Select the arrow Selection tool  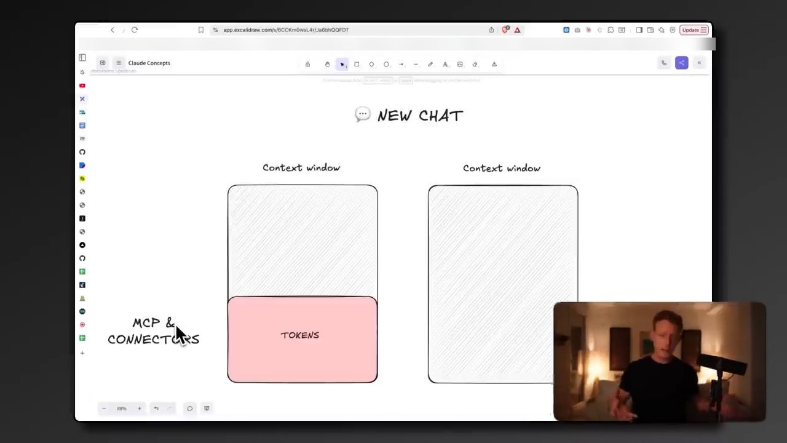342,64
